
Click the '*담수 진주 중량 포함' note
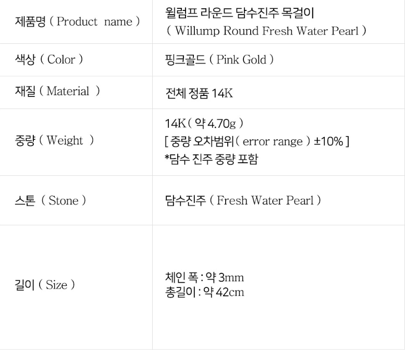pos(211,159)
